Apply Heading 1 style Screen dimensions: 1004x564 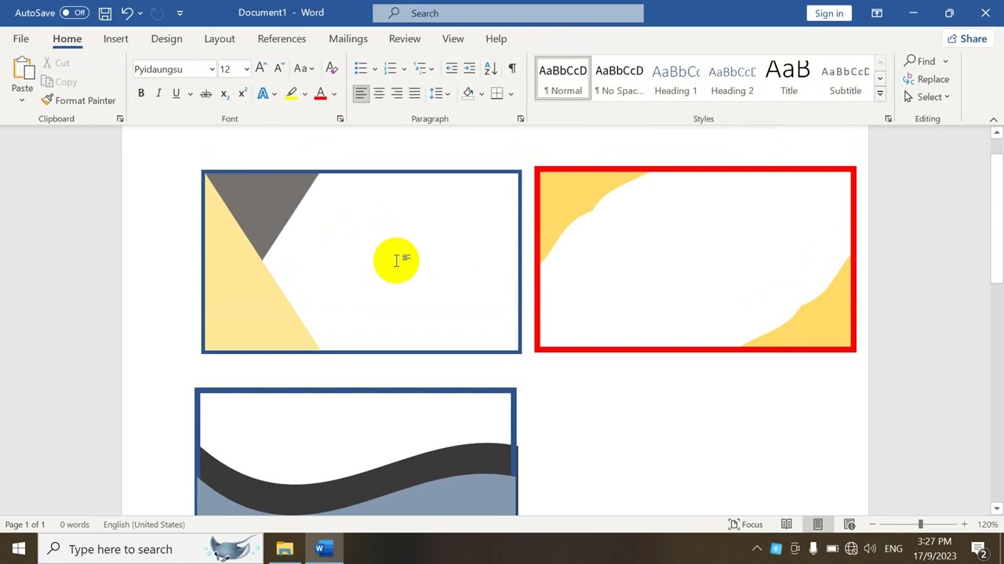tap(675, 78)
